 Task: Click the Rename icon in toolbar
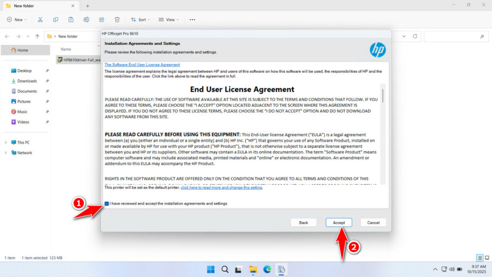[86, 20]
